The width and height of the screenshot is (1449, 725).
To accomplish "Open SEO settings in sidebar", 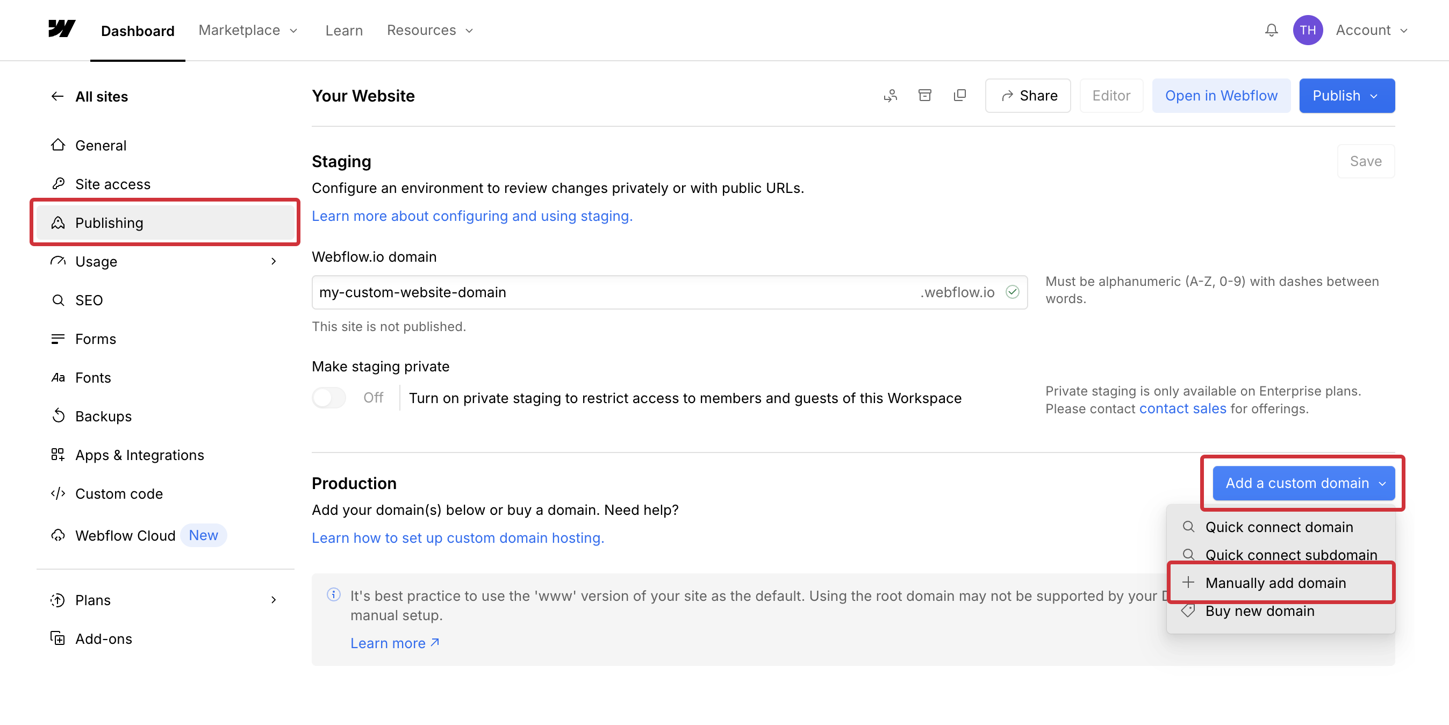I will coord(166,300).
